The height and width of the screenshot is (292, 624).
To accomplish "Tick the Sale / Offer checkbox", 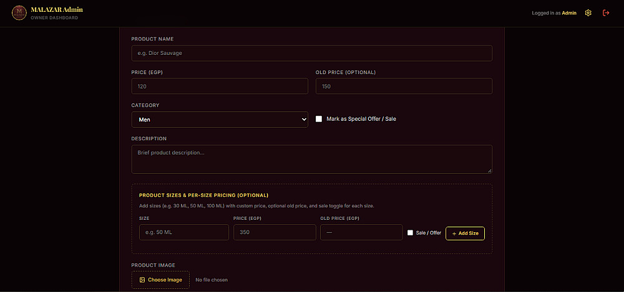I will [411, 233].
